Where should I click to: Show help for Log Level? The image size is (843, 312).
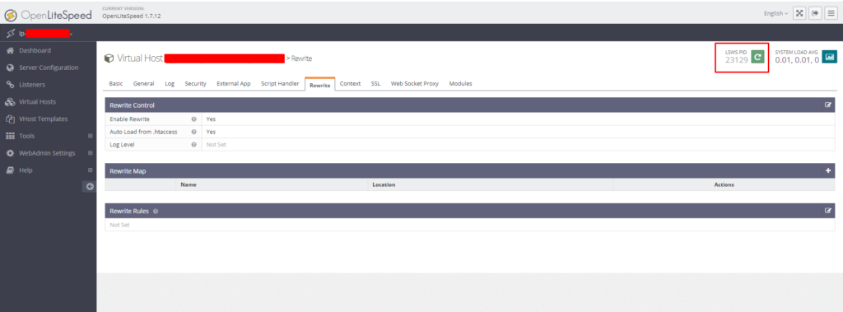(193, 145)
